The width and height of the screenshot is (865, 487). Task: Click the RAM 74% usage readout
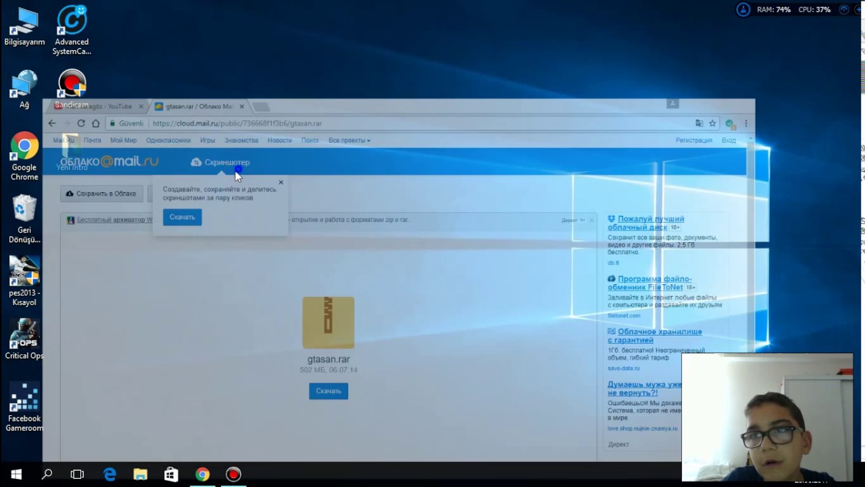(774, 9)
